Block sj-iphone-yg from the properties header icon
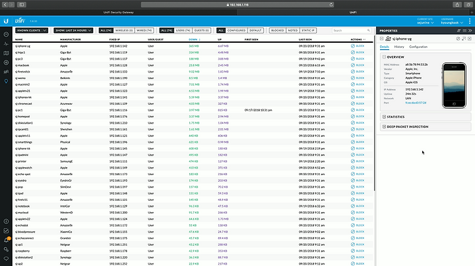475x266 pixels. coord(458,39)
